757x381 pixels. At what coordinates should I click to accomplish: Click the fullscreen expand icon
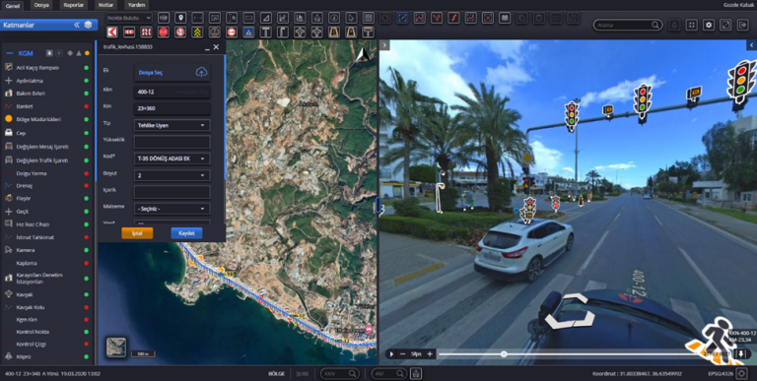click(x=725, y=25)
